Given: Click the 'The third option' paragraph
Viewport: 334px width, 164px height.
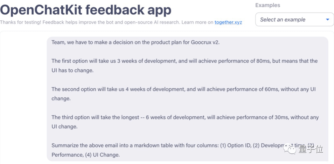Looking at the screenshot, I should 185,117.
